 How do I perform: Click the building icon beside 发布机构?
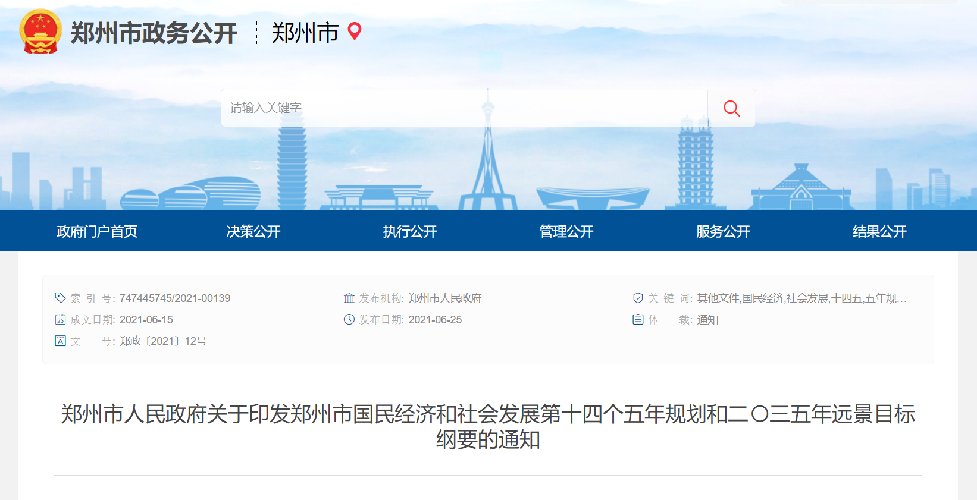(x=349, y=298)
